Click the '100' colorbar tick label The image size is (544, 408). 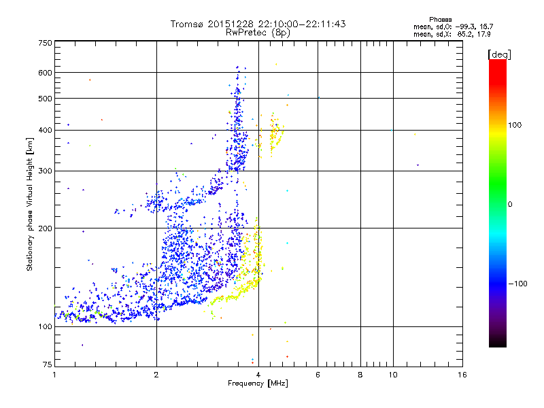click(x=515, y=125)
